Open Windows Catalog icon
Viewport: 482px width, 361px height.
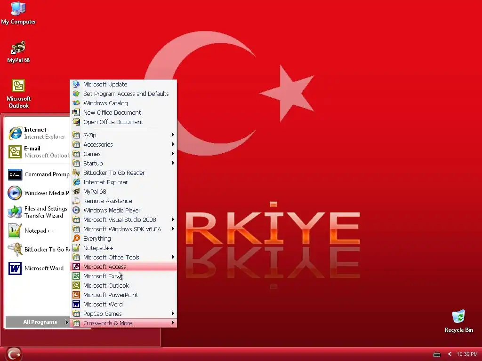(76, 103)
